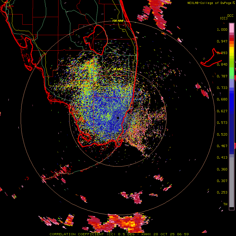
Task: Click the 0.947 color scale value
Action: coord(222,41)
